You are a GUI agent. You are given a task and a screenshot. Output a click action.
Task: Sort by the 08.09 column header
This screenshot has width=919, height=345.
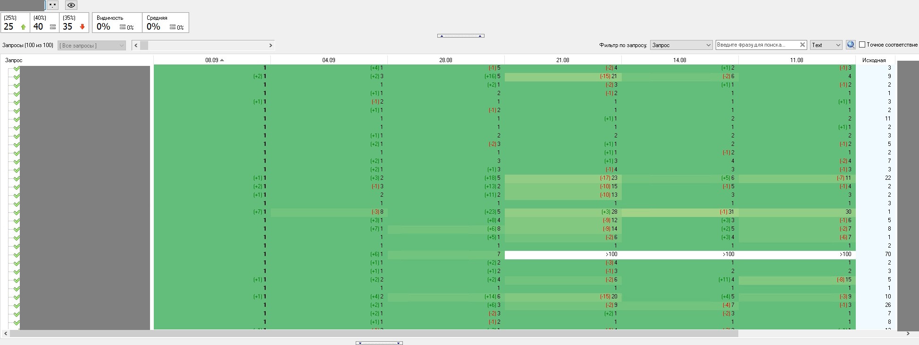click(212, 60)
